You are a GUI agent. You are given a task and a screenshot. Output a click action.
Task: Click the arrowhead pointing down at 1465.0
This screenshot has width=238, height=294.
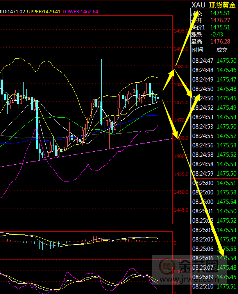coord(177,134)
